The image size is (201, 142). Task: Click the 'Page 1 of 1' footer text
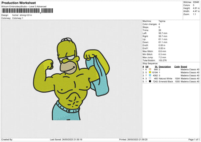194,139
